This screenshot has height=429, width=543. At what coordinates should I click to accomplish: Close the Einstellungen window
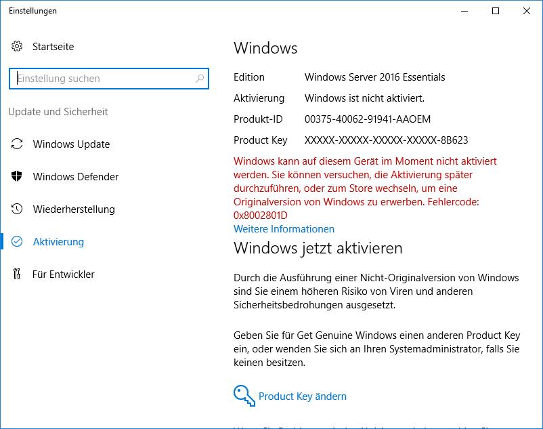[526, 11]
